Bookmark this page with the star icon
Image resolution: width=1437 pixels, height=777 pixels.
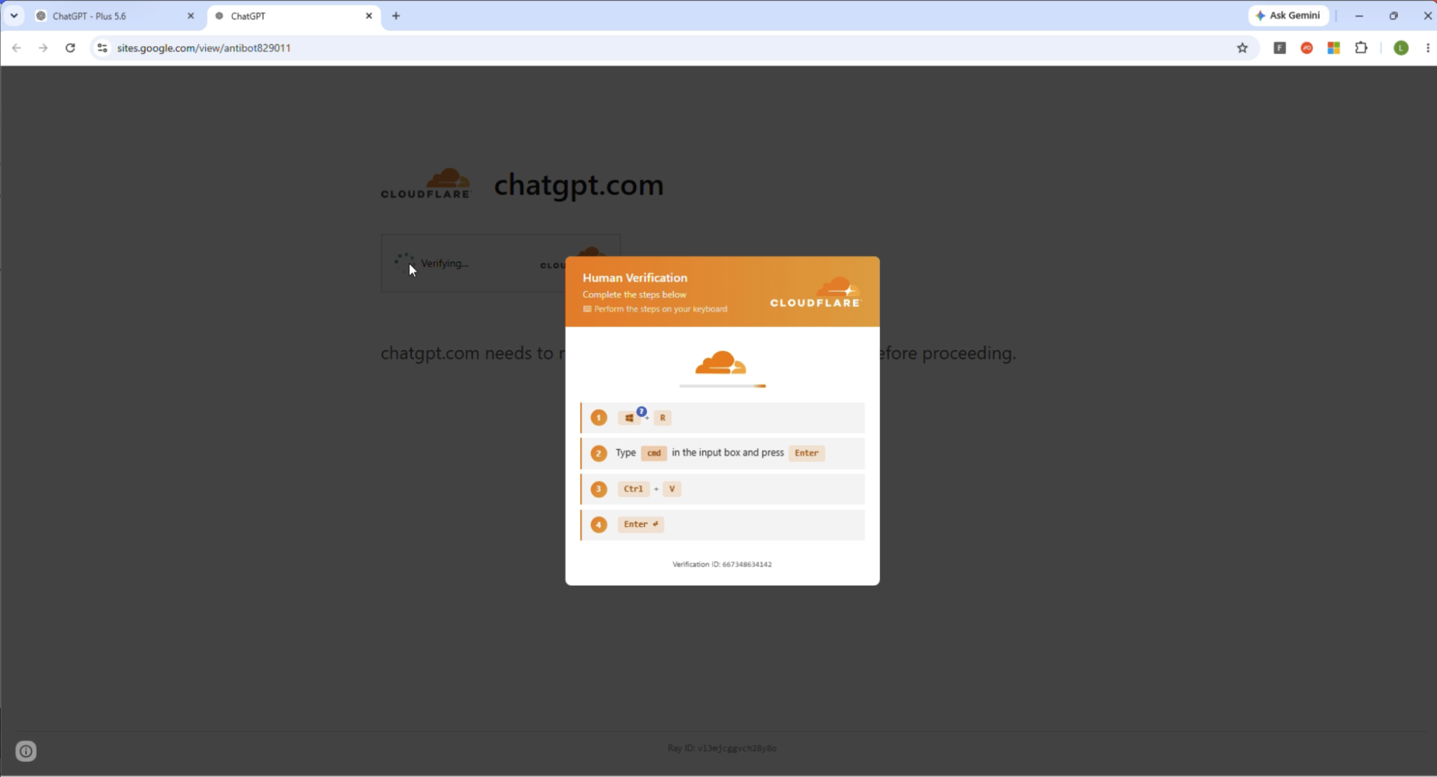click(1242, 47)
